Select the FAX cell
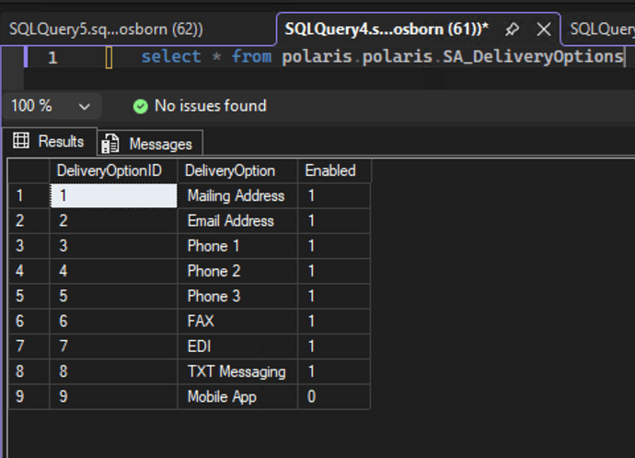635x458 pixels. click(x=237, y=322)
